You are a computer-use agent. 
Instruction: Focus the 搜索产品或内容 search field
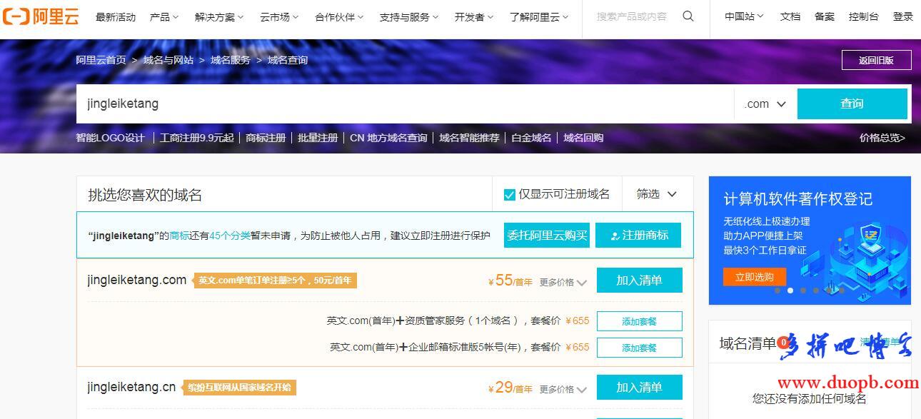[632, 16]
